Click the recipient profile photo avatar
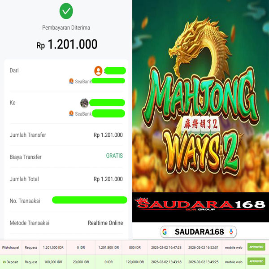 coord(84,103)
